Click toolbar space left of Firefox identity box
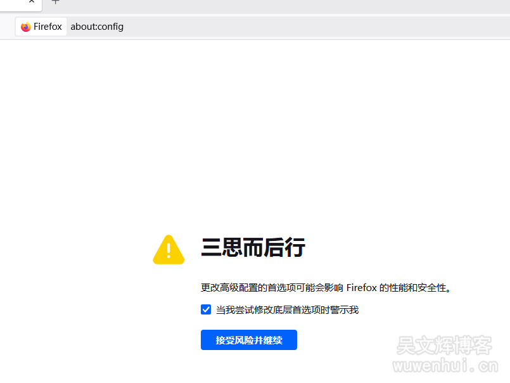The image size is (510, 383). (7, 27)
